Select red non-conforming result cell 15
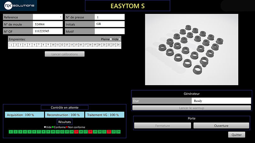This screenshot has width=255, height=143. 76,132
